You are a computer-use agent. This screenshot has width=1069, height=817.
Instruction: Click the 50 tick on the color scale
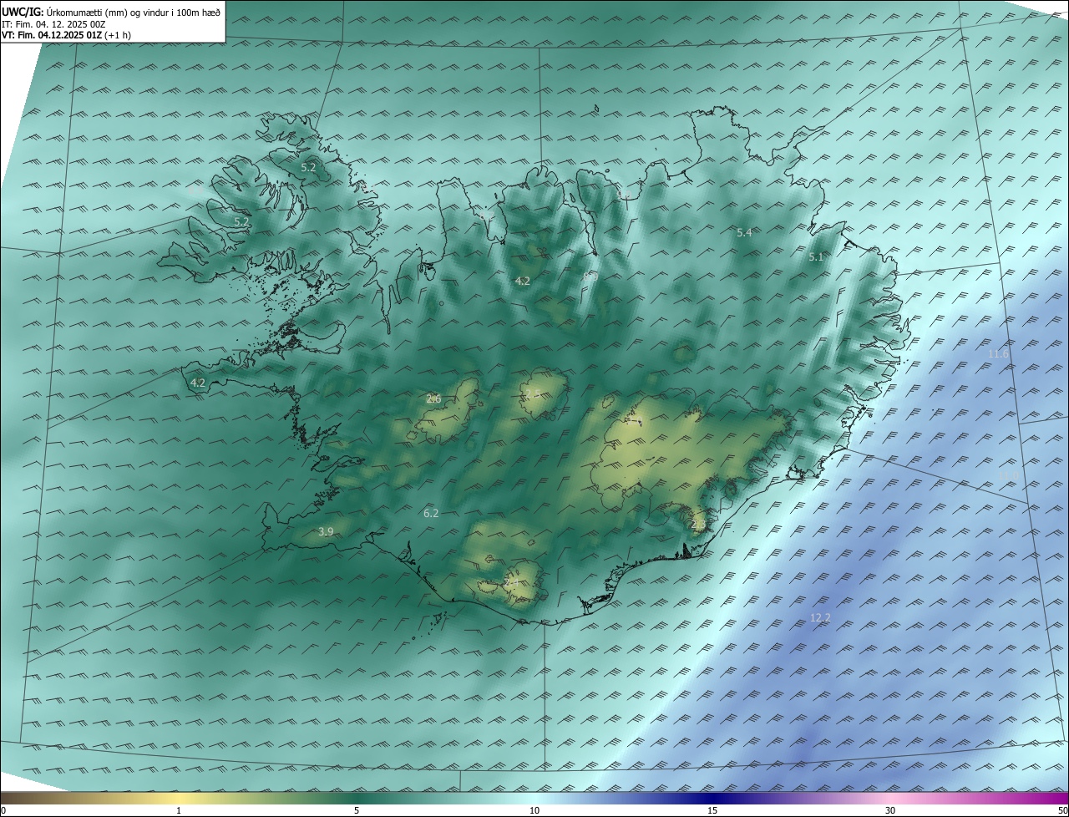pyautogui.click(x=1063, y=811)
